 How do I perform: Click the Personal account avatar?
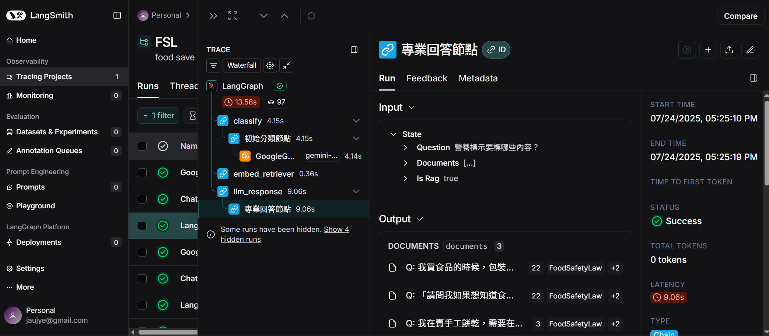[x=13, y=315]
